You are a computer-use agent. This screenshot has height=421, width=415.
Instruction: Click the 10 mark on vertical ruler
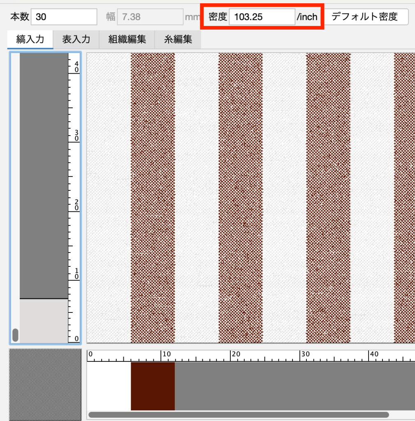[x=77, y=273]
